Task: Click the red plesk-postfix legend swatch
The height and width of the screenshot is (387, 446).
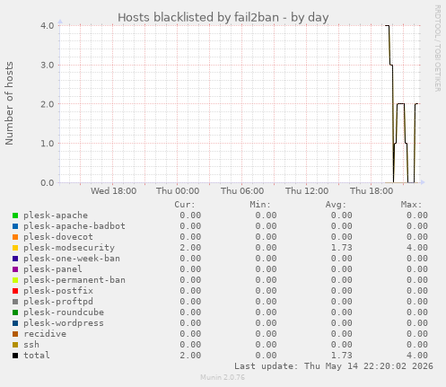Action: [15, 291]
